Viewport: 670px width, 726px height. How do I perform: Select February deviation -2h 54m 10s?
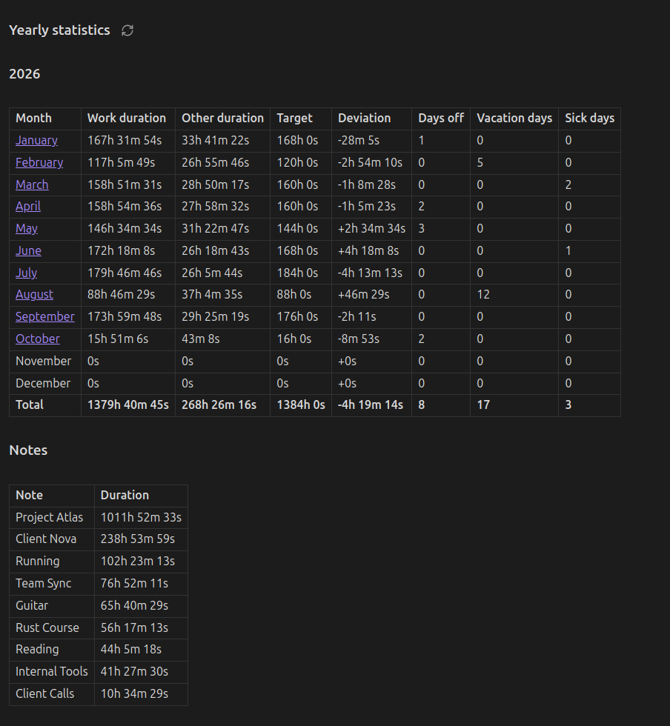click(371, 162)
